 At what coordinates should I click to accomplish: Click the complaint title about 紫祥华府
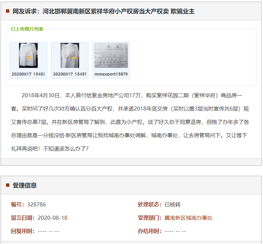tap(103, 11)
